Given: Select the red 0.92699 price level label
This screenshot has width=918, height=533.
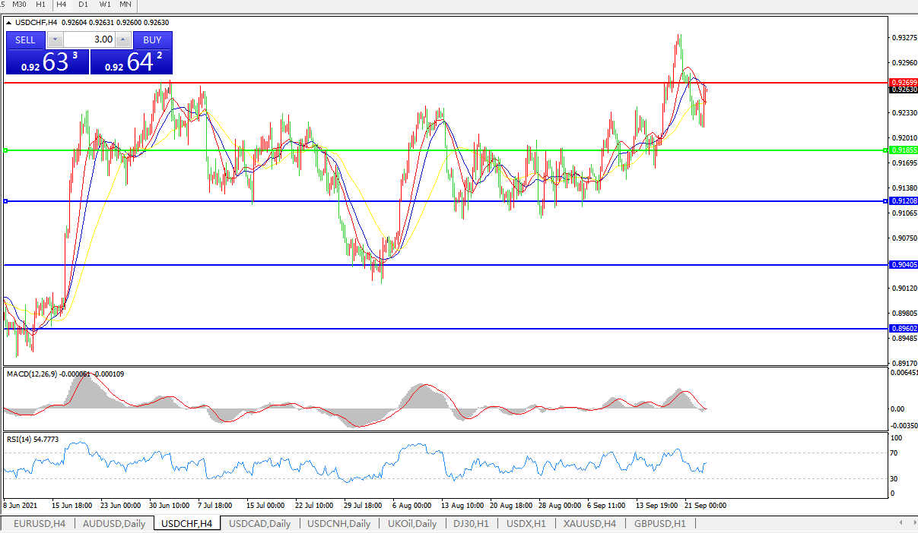Looking at the screenshot, I should (x=904, y=82).
